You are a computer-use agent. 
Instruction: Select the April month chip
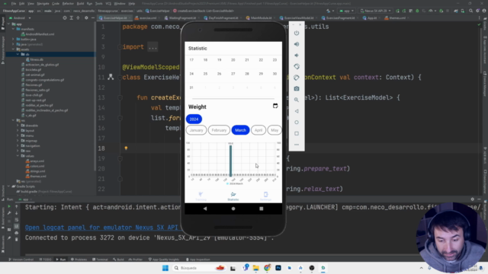(x=258, y=130)
